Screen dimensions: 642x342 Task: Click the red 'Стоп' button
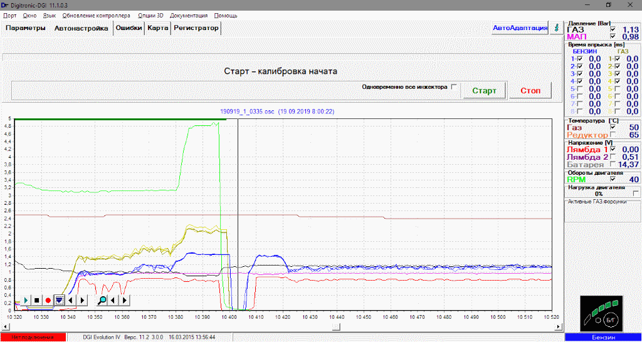tap(530, 90)
